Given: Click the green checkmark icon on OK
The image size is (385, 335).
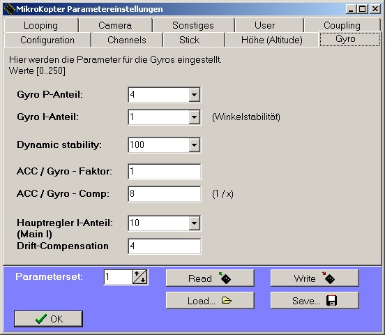Looking at the screenshot, I should pos(40,319).
